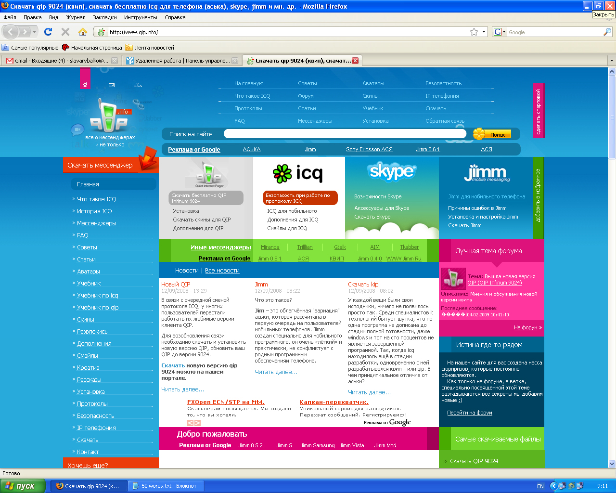Open the sitemap icon on the site header
The image size is (616, 493).
[x=138, y=85]
